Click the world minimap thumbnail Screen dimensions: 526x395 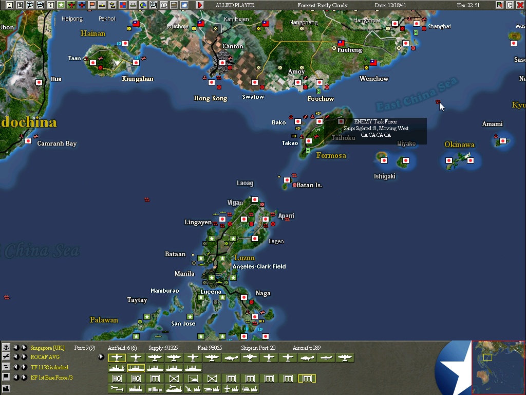pyautogui.click(x=498, y=367)
